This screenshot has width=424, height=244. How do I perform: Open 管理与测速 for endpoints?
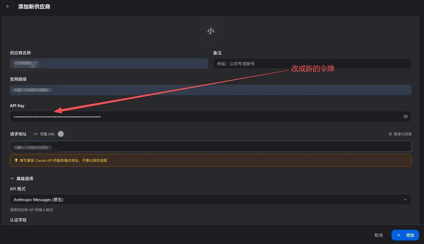(400, 134)
